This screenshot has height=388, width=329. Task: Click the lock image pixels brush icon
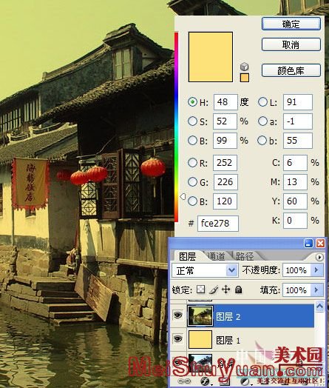(214, 290)
